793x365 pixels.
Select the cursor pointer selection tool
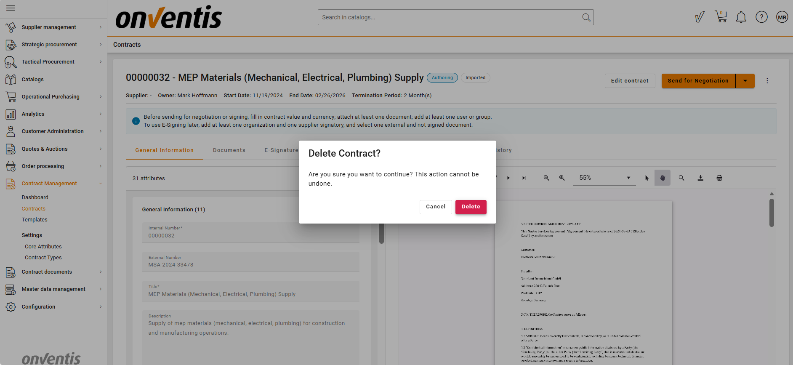pyautogui.click(x=647, y=178)
